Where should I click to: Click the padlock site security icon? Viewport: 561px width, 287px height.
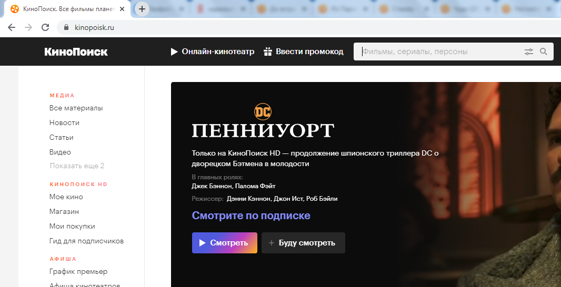(65, 27)
